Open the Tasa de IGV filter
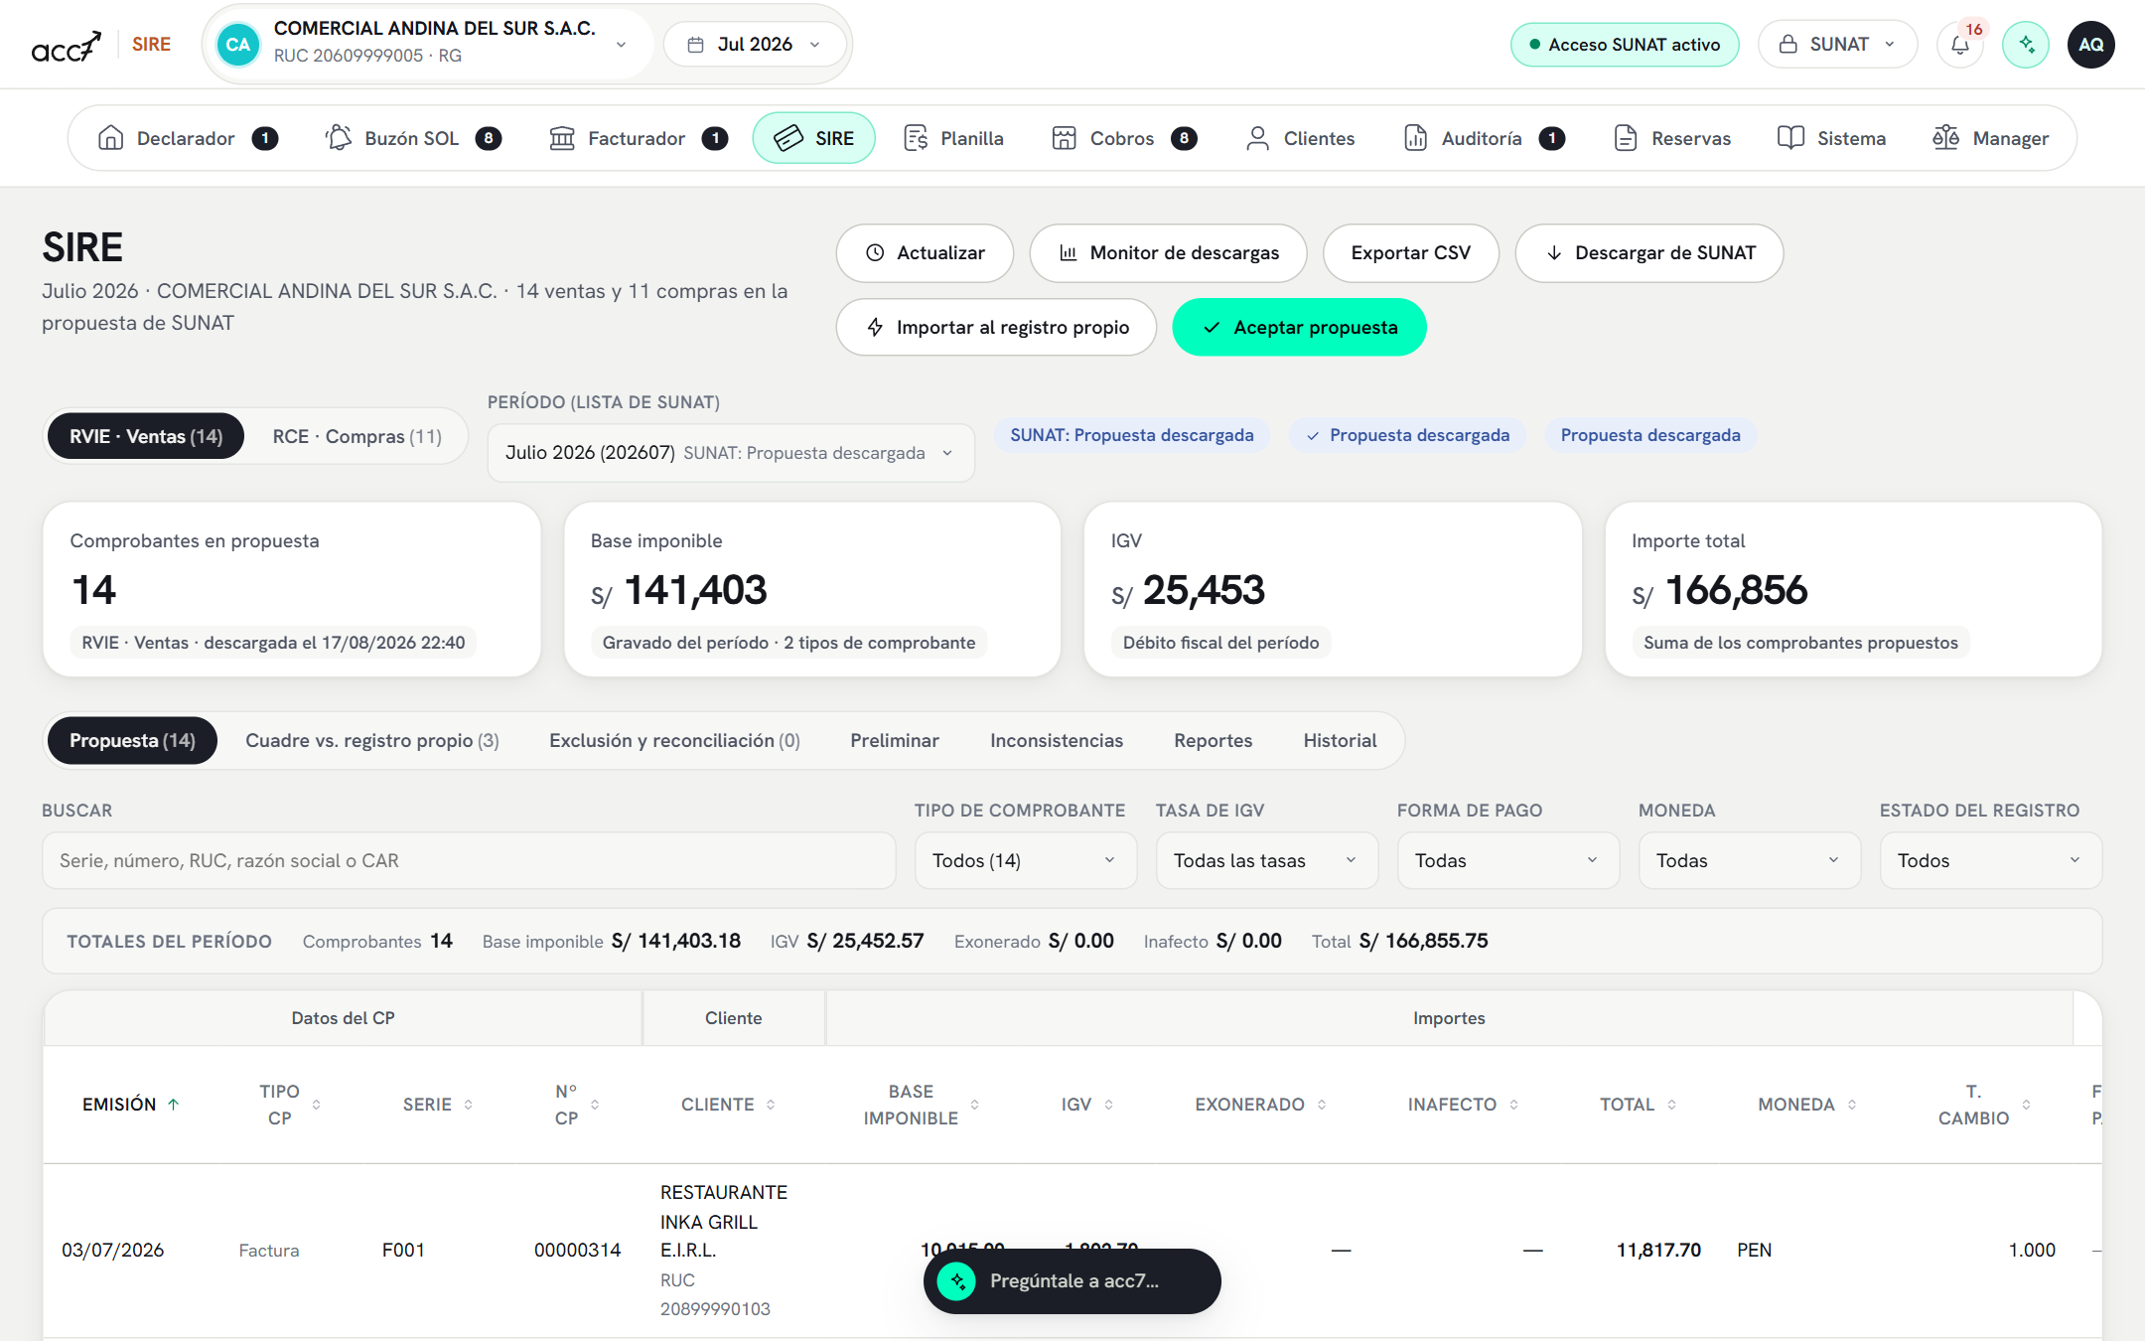Viewport: 2145px width, 1341px height. pyautogui.click(x=1266, y=860)
